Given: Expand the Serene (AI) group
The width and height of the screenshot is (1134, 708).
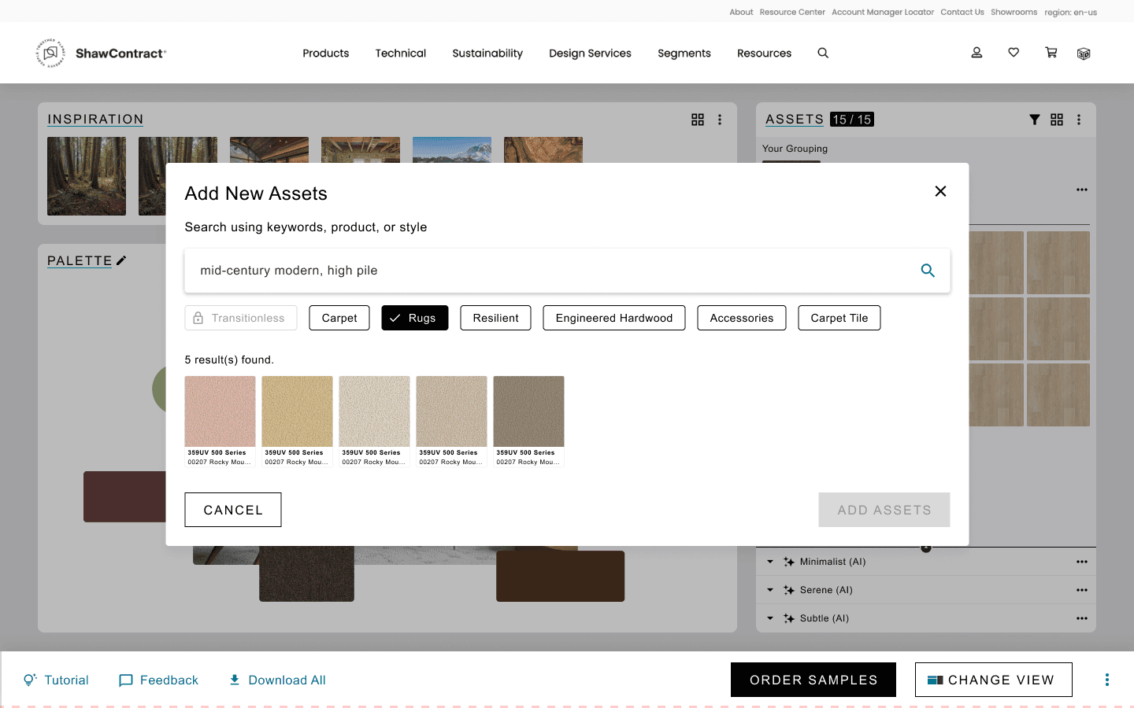Looking at the screenshot, I should click(x=770, y=590).
